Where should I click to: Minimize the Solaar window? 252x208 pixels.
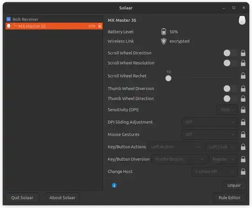click(x=224, y=8)
